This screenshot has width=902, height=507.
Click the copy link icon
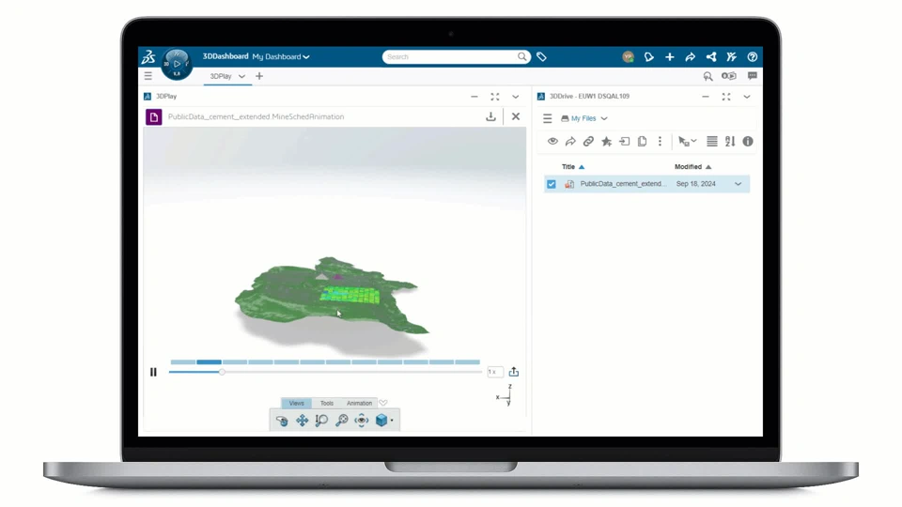[588, 142]
